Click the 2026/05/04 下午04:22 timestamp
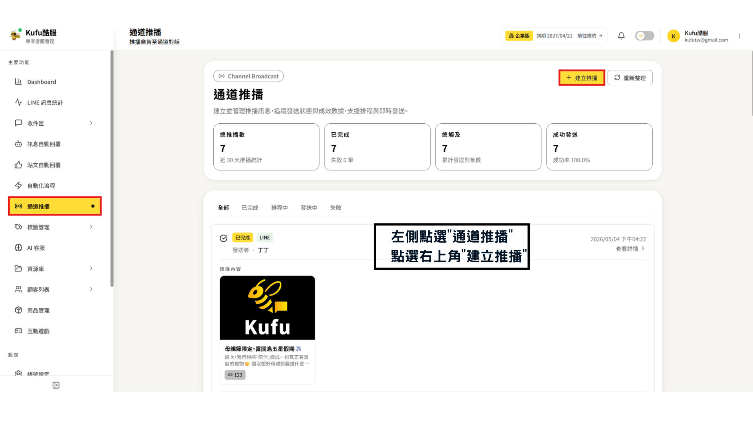753x424 pixels. click(x=618, y=239)
